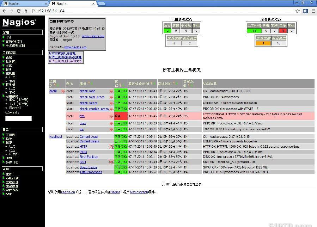Open 主页 in the sidebar

pos(8,38)
